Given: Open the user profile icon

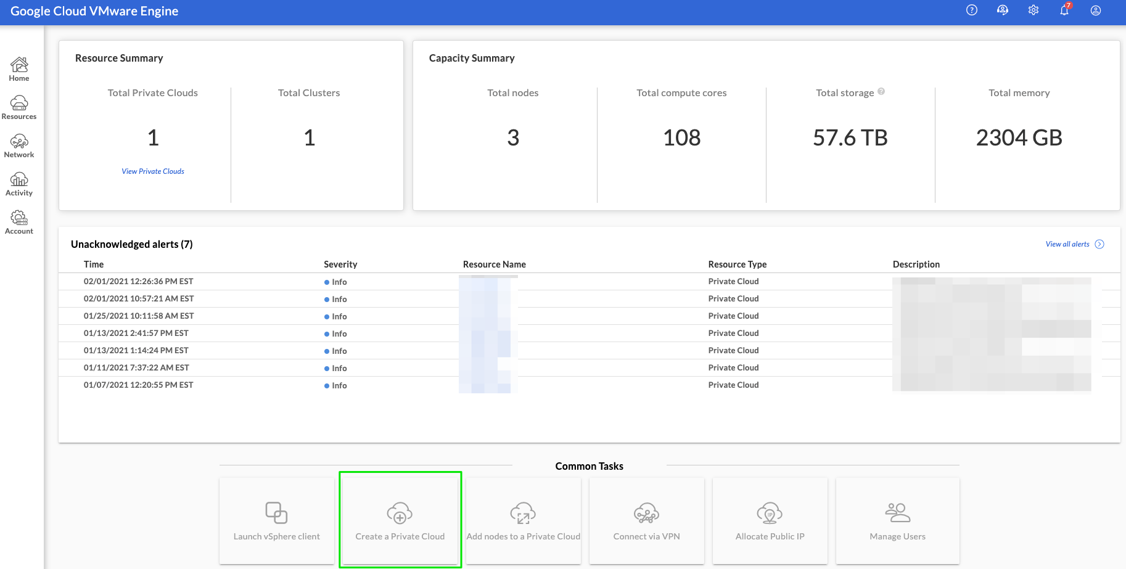Looking at the screenshot, I should point(1096,10).
